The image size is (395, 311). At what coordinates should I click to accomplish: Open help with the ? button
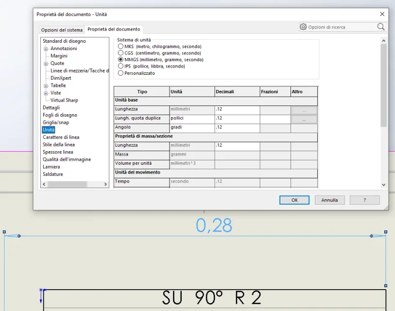364,200
